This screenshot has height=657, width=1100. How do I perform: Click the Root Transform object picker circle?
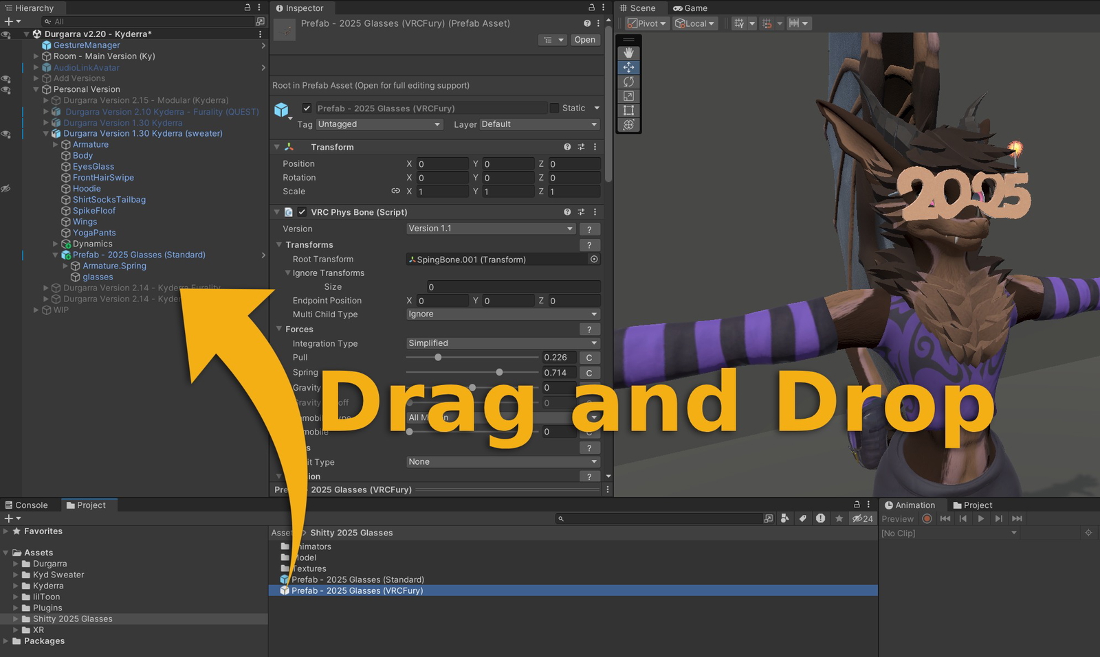(x=594, y=260)
